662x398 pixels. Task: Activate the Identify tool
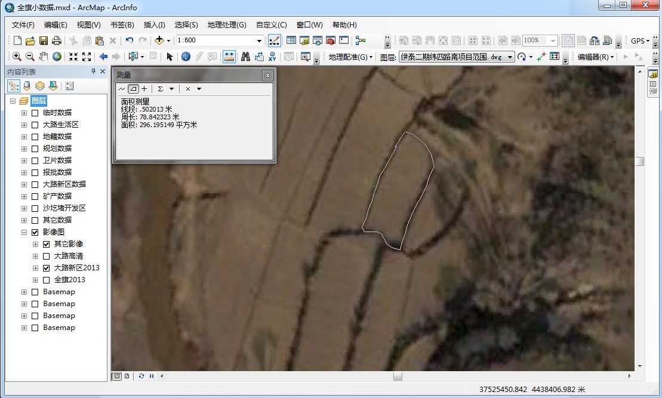coord(186,57)
